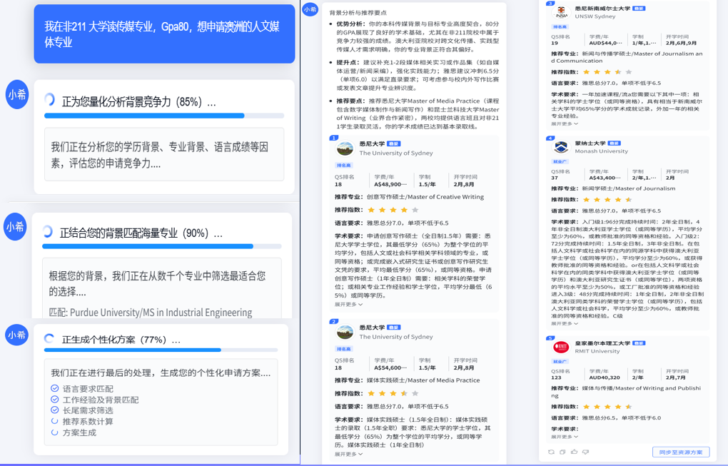This screenshot has width=728, height=466.
Task: Click the number 3 badge on the UNSW card
Action: click(x=551, y=4)
